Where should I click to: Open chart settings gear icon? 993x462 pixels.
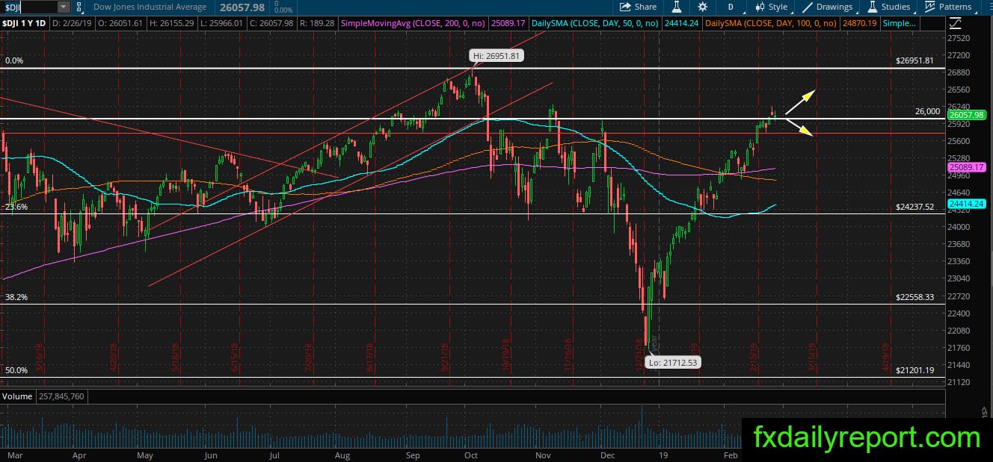[702, 7]
